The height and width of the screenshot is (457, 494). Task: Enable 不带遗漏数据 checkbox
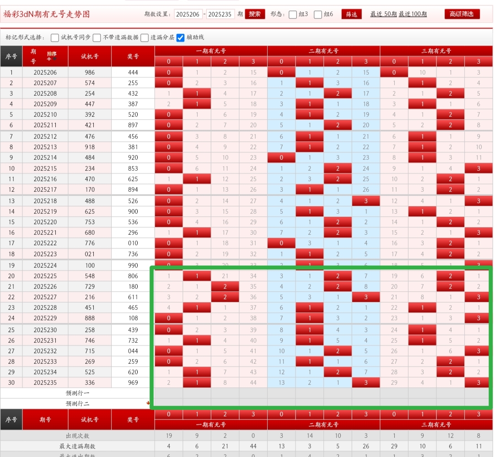(97, 38)
